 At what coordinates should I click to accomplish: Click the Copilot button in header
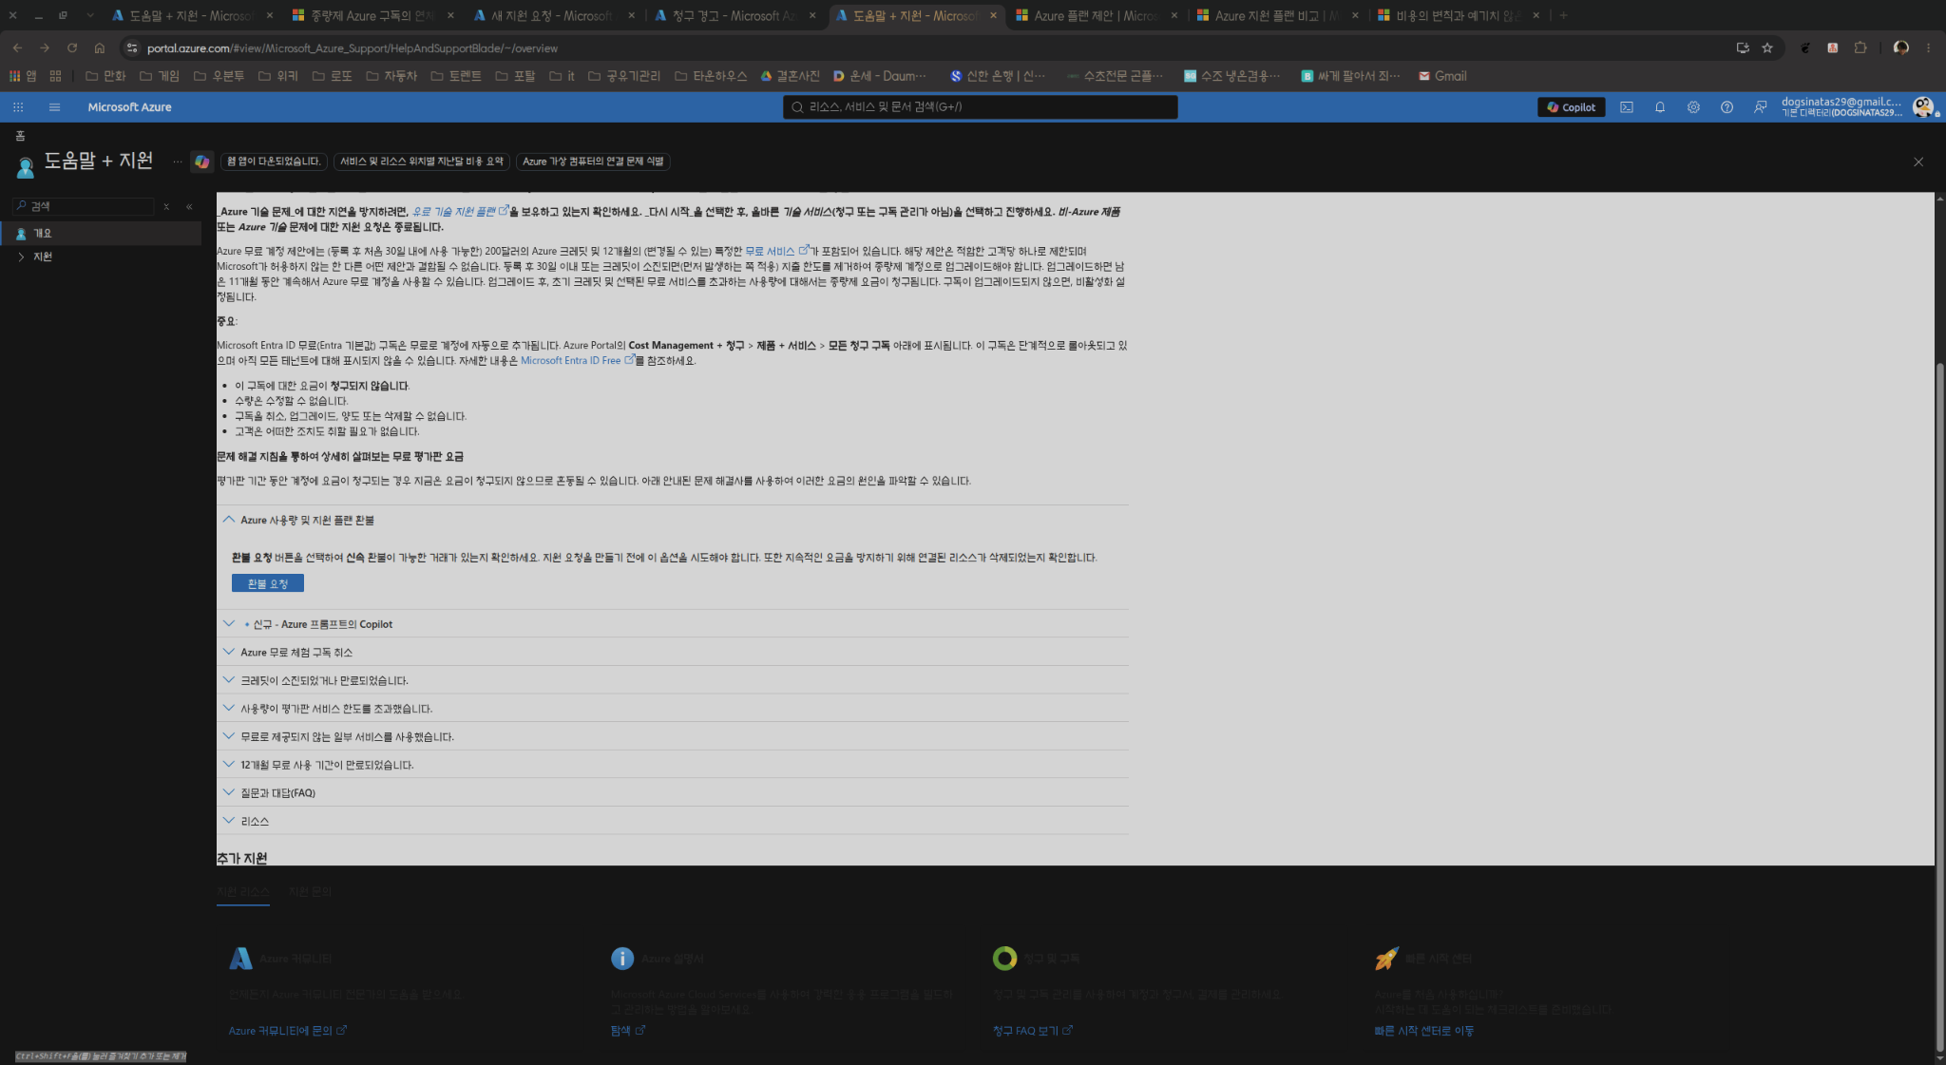(1571, 107)
